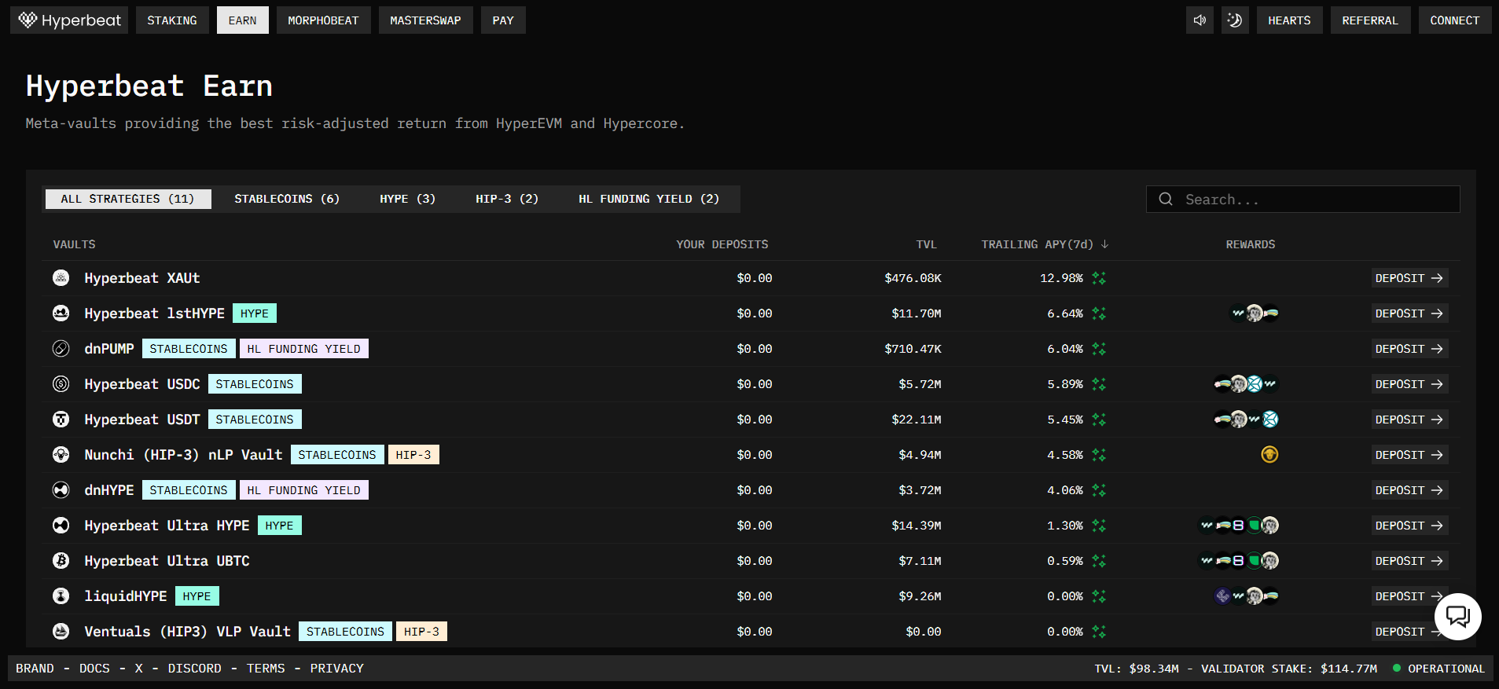Select the HIP-3 (2) filter tab

[507, 199]
